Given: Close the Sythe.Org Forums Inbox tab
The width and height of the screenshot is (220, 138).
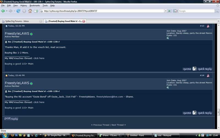Looking at the screenshot, I should pos(41,21).
